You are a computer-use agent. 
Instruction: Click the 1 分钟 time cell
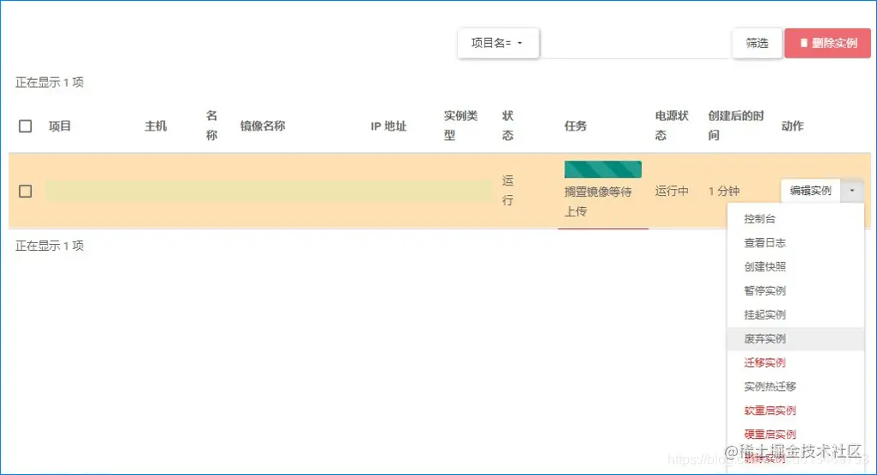click(x=724, y=192)
